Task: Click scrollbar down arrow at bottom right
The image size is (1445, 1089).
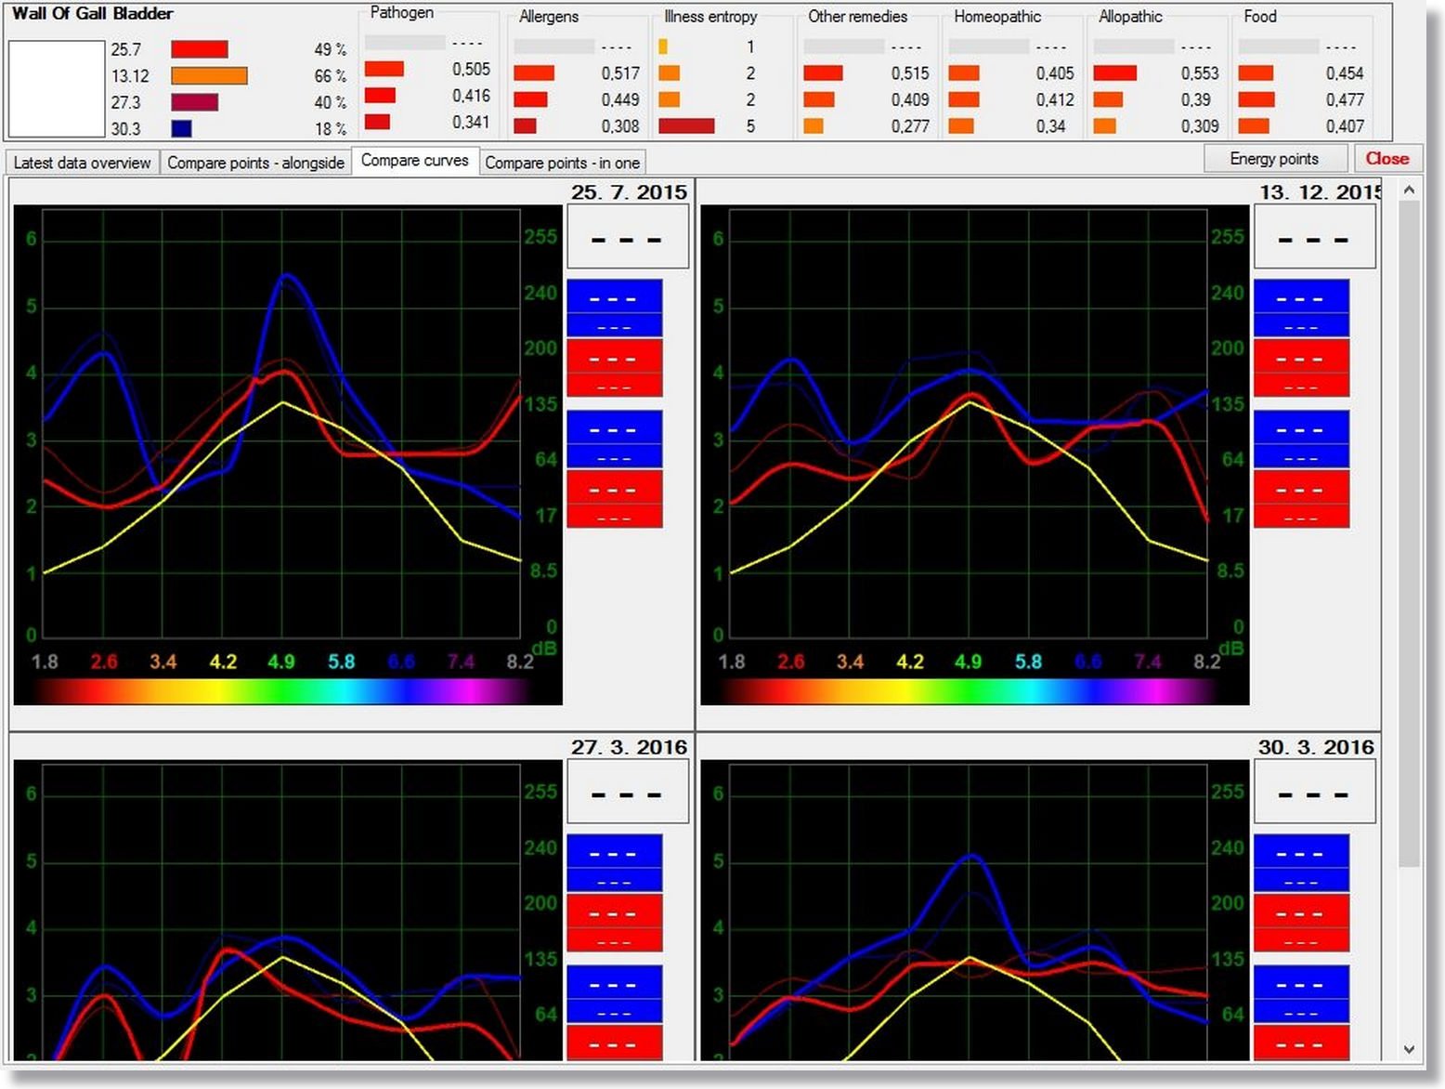Action: [1409, 1049]
